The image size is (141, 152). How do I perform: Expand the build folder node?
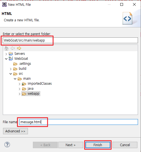pyautogui.click(x=11, y=69)
